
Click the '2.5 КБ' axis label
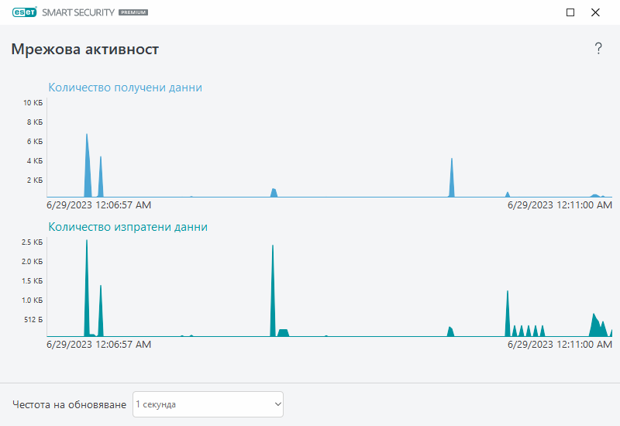33,242
